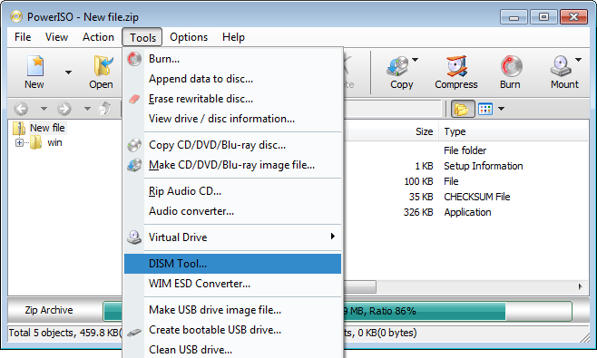
Task: Open the view mode dropdown arrow
Action: click(x=502, y=109)
